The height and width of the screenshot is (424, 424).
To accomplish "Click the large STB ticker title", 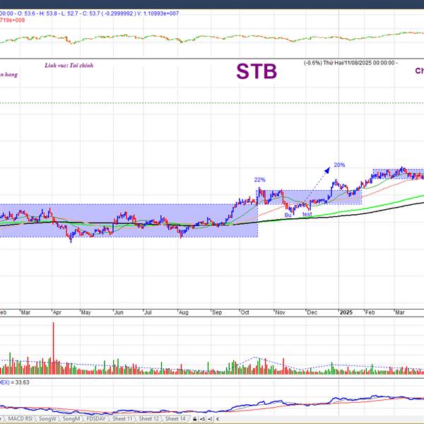I will click(257, 71).
